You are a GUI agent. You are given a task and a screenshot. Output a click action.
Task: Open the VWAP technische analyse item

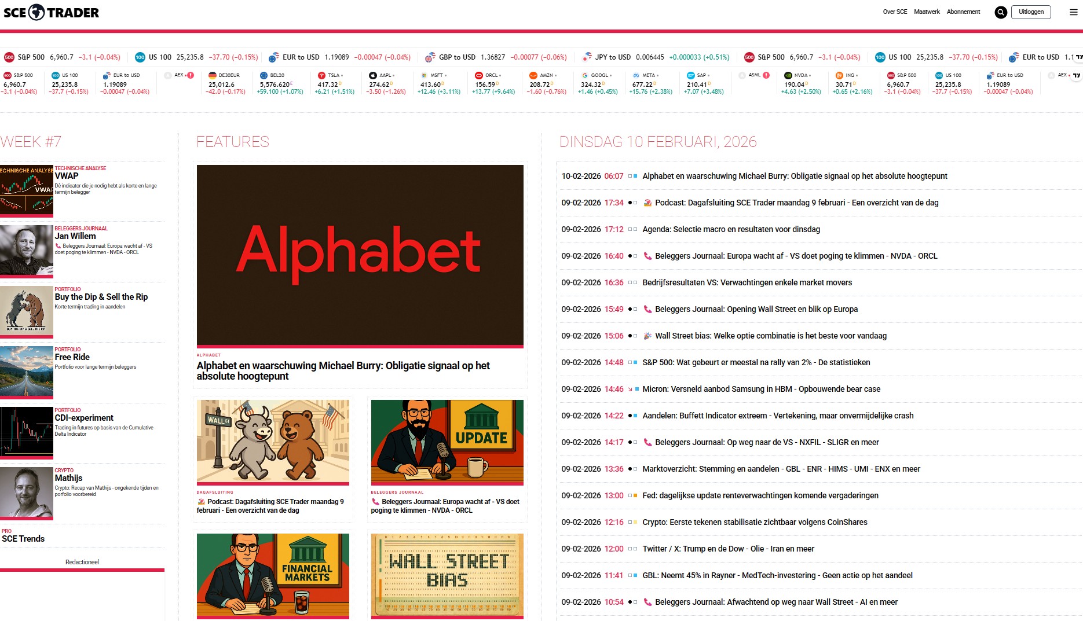[x=67, y=176]
